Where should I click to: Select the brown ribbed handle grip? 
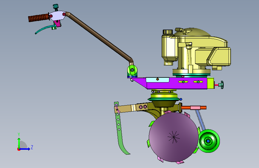(39, 18)
